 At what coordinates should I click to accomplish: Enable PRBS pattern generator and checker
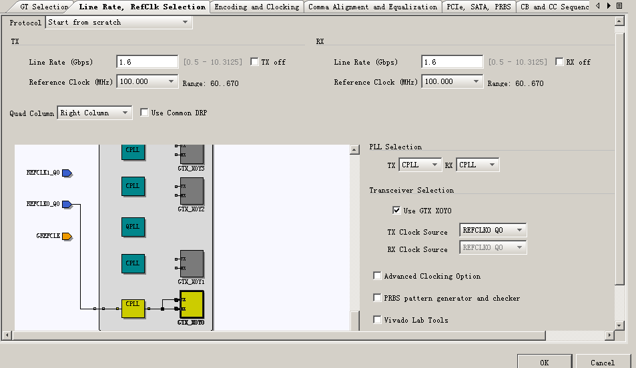(x=378, y=298)
